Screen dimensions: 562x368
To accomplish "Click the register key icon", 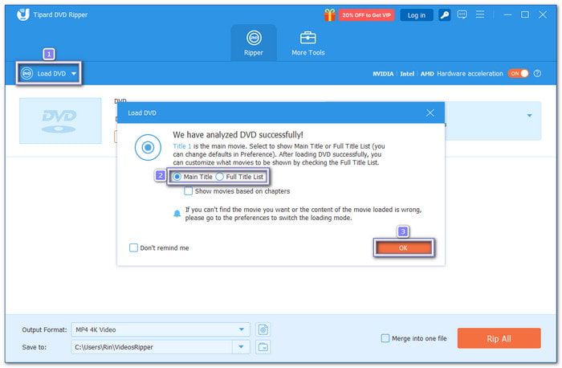I will 445,14.
